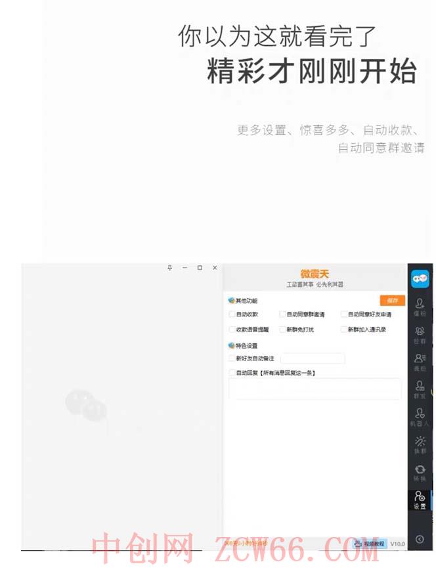Enable the 自动收款 checkbox
Image resolution: width=436 pixels, height=581 pixels.
click(x=232, y=314)
